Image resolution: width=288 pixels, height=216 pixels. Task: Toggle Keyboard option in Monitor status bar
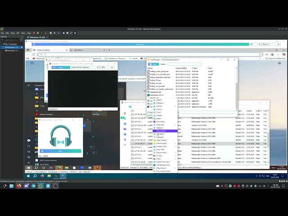[53, 172]
